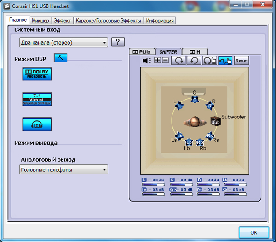Open Караоке/Голосовые Эффекты tab

(109, 21)
